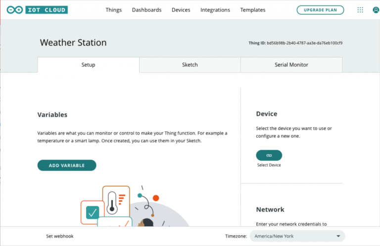
Task: Open the user profile avatar icon
Action: coord(376,10)
